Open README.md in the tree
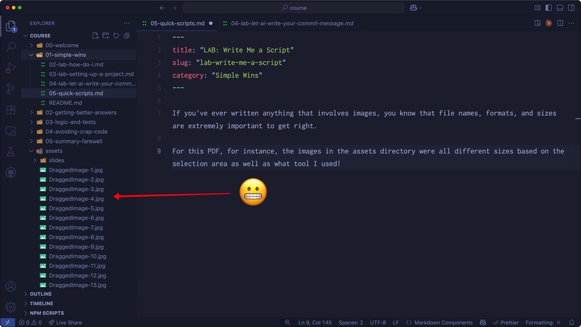The height and width of the screenshot is (327, 581). [79, 103]
